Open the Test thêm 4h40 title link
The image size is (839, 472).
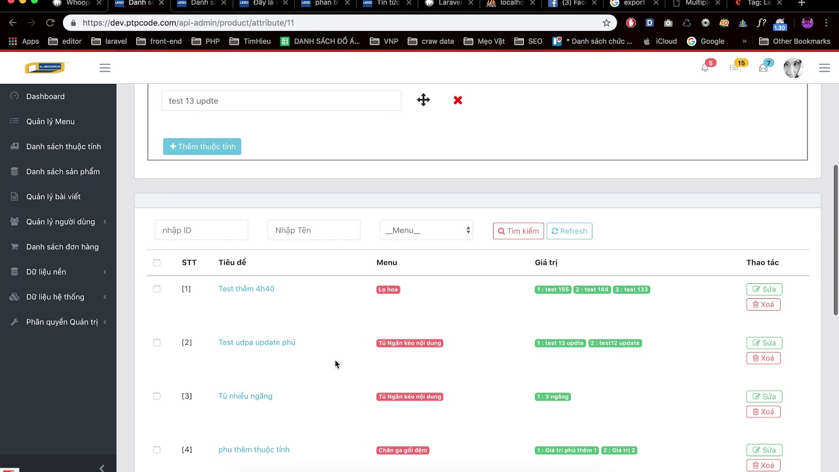coord(246,289)
